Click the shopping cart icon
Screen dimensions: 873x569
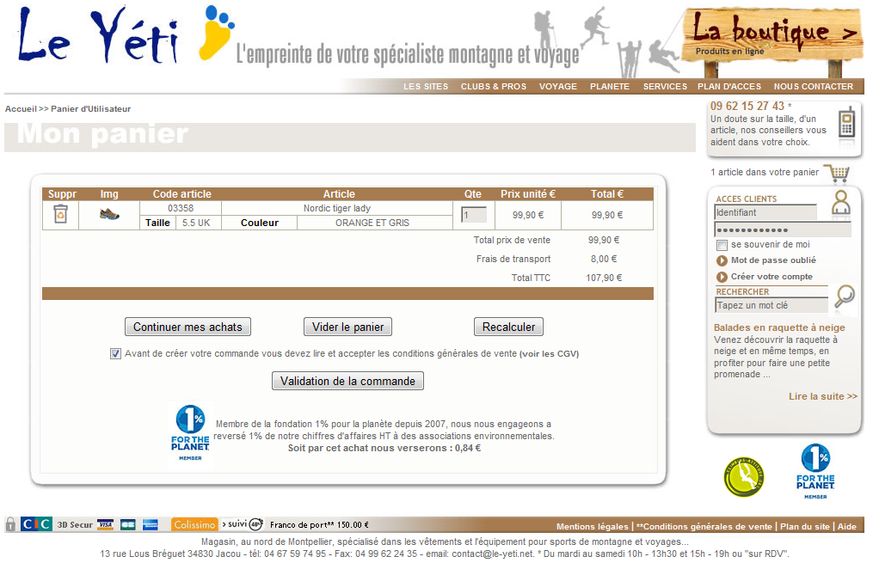pos(838,173)
